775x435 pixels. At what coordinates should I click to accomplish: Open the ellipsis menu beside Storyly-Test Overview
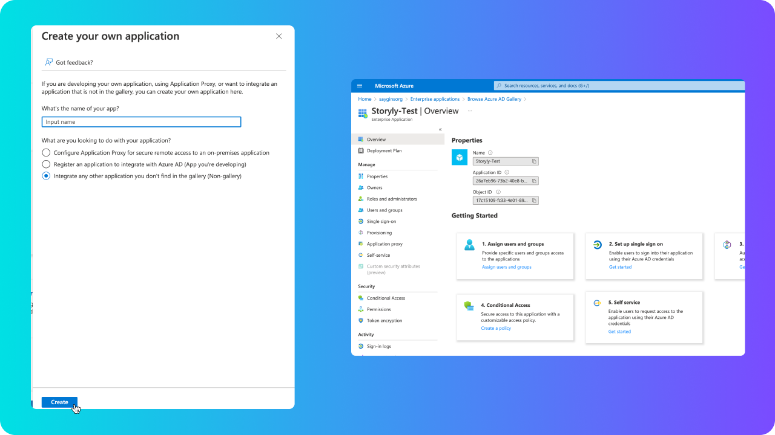[470, 111]
